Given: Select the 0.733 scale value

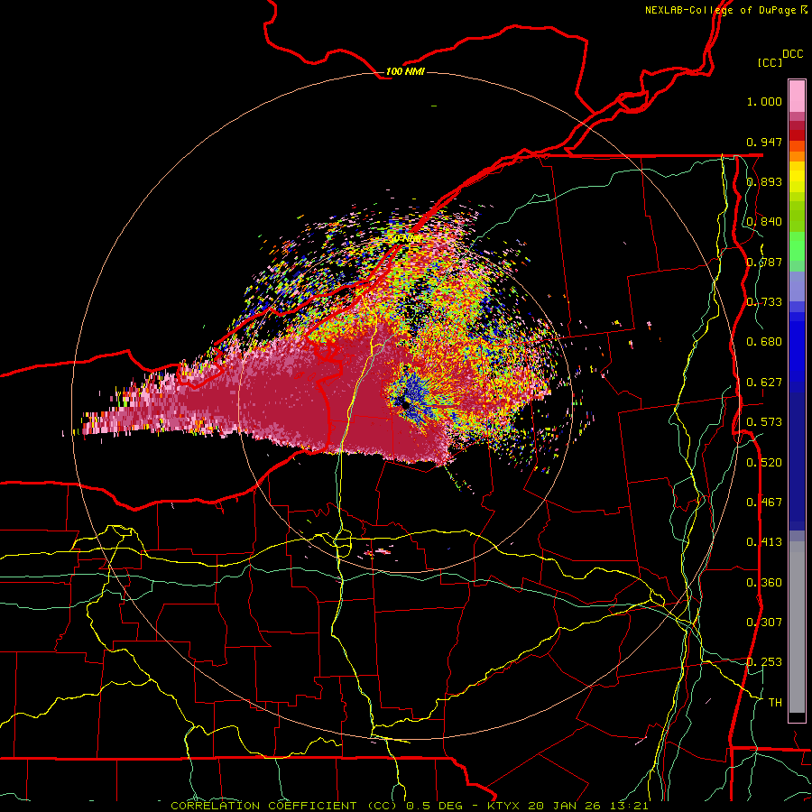Looking at the screenshot, I should click(764, 301).
